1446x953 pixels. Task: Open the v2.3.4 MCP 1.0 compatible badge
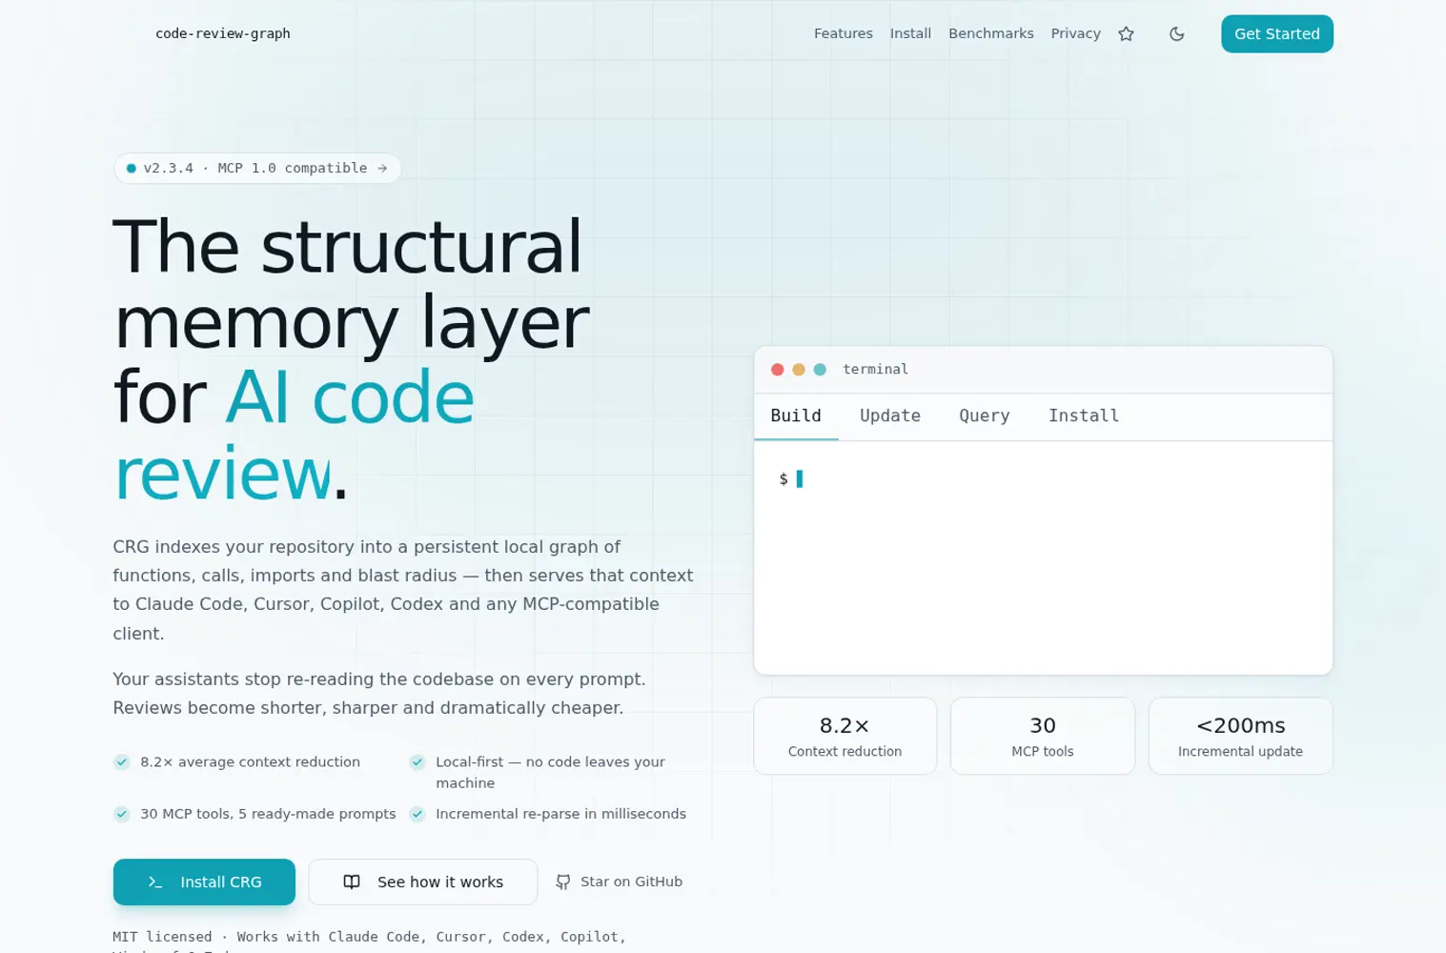pos(257,168)
